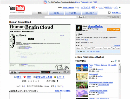Open the ヘルプ link
This screenshot has width=130, height=99.
point(101,8)
